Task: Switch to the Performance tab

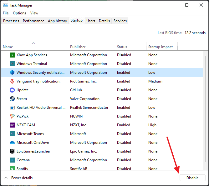Action: tap(33, 21)
